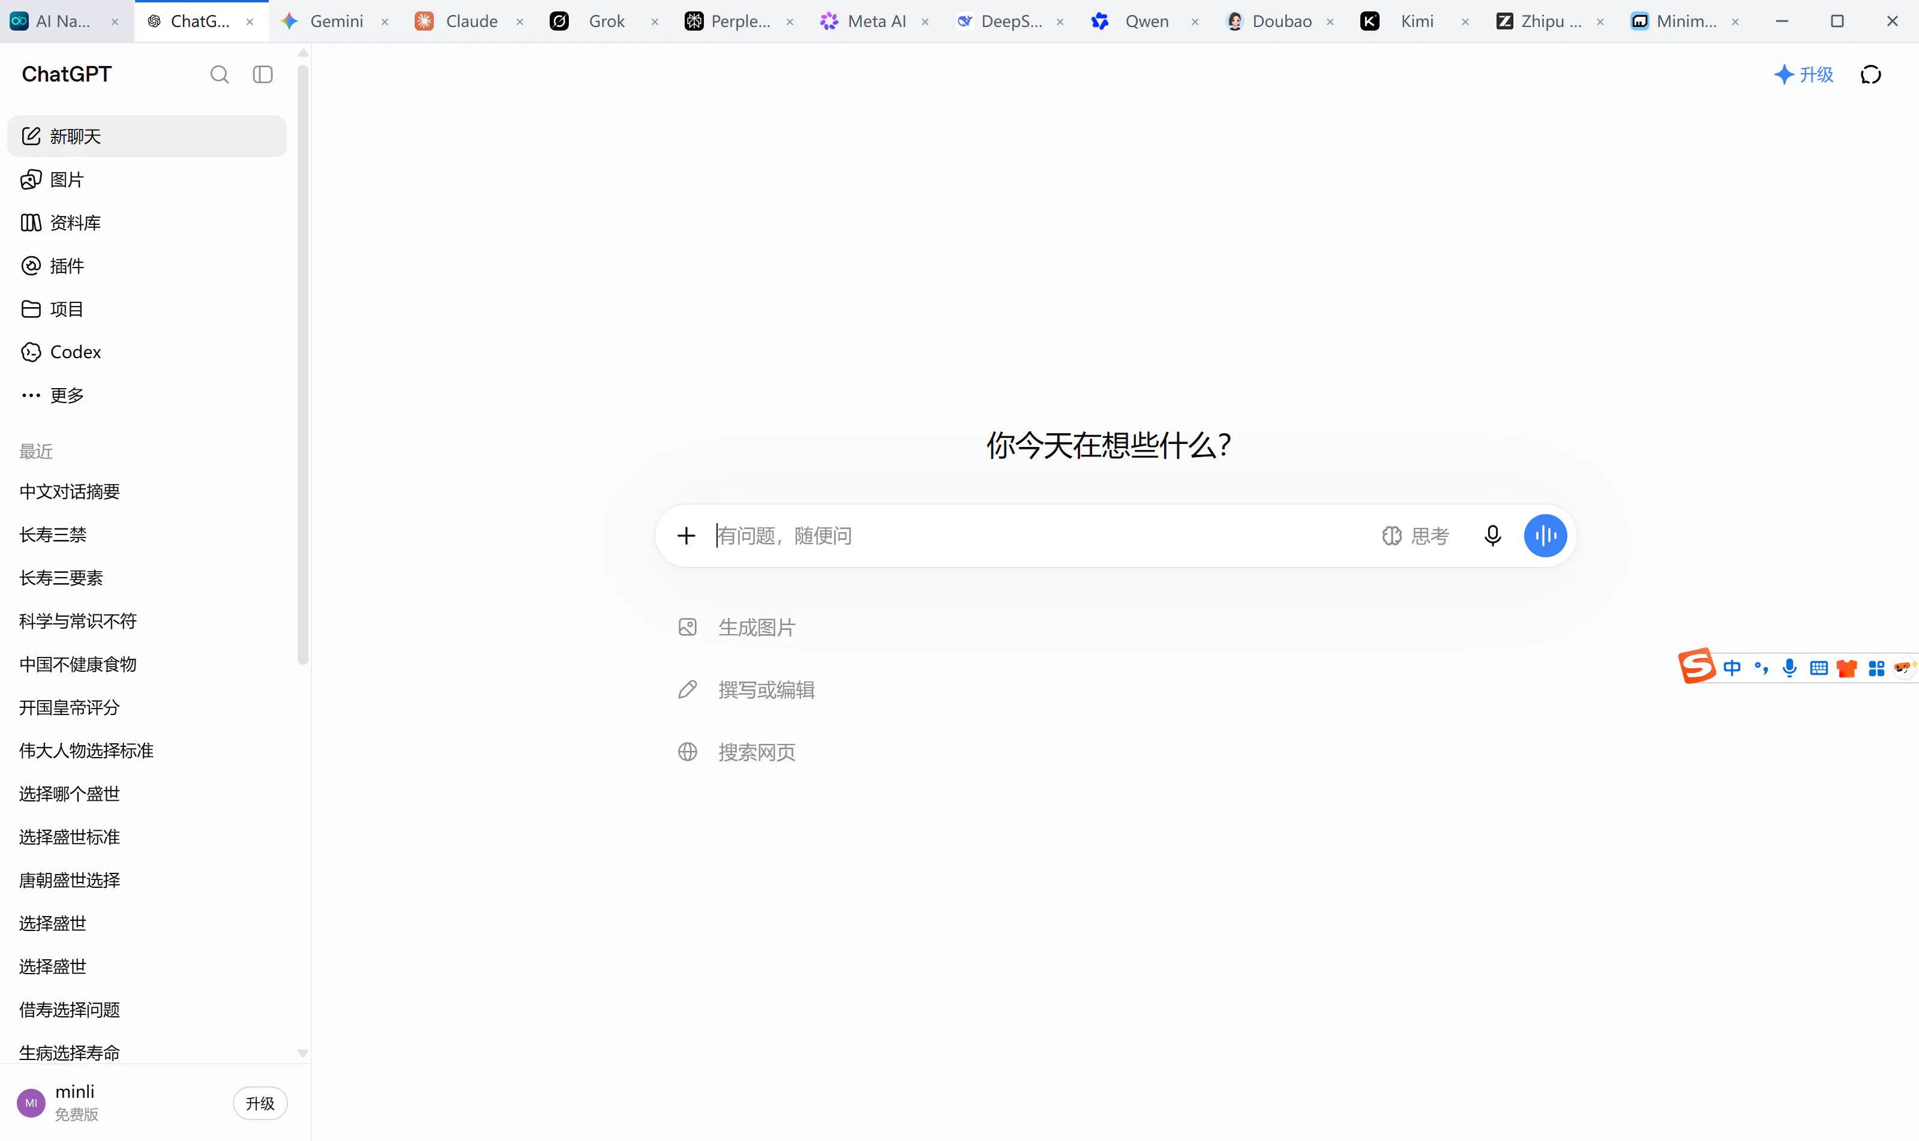Click the sidebar scroll down arrow
The image size is (1919, 1141).
(x=303, y=1053)
